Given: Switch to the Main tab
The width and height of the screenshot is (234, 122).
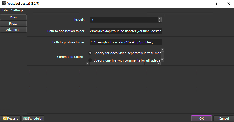Looking at the screenshot, I should tap(13, 17).
